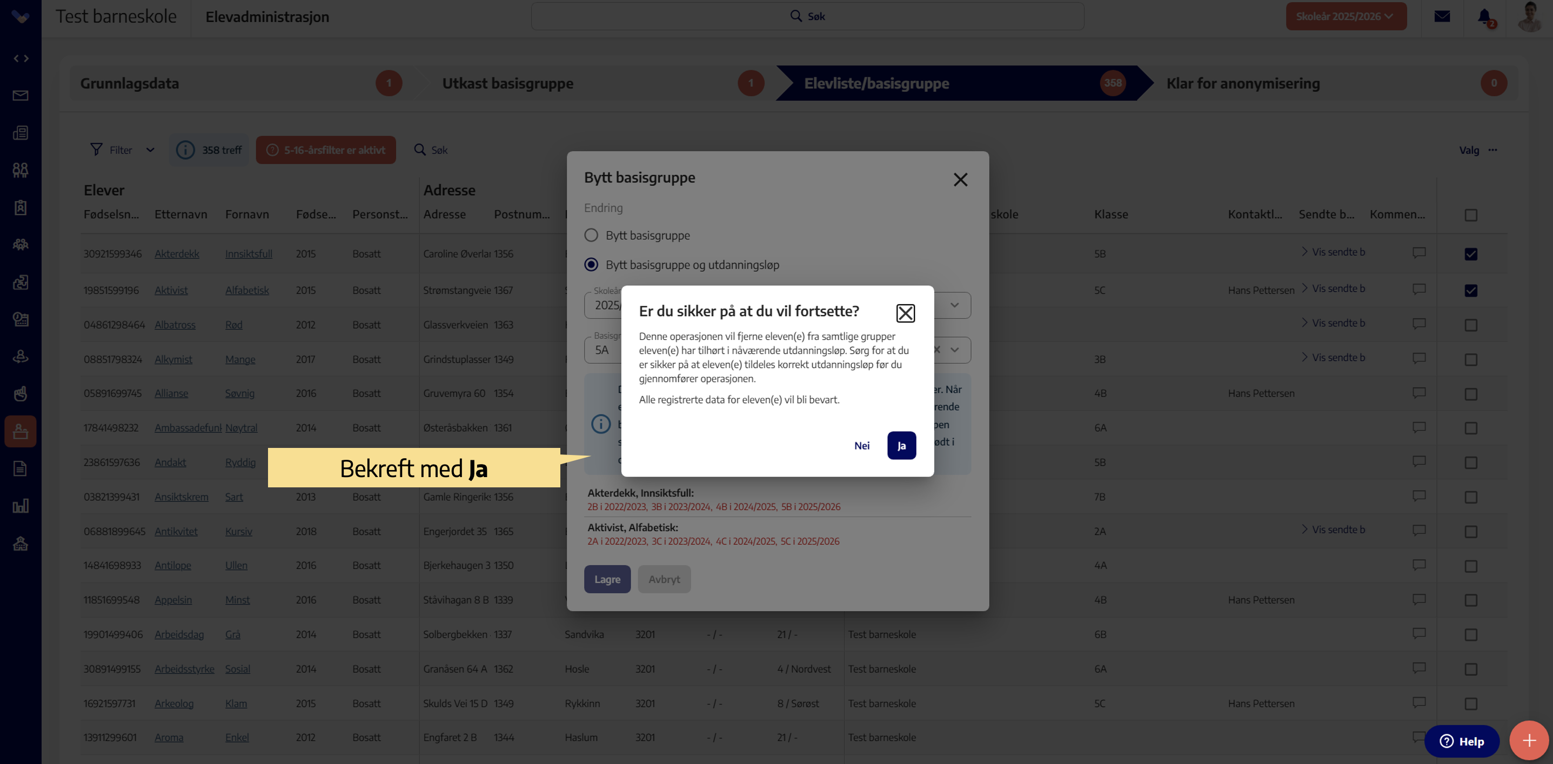Open the Albatross surname link

[175, 325]
